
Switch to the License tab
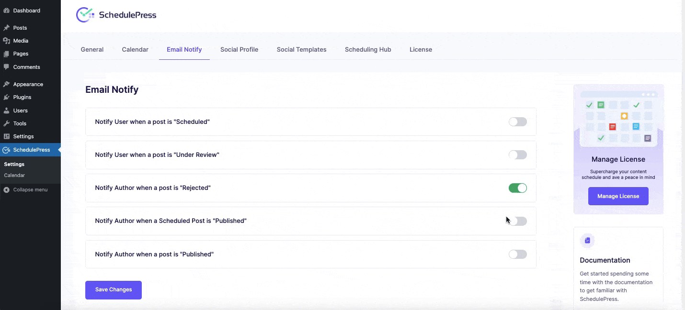[421, 49]
